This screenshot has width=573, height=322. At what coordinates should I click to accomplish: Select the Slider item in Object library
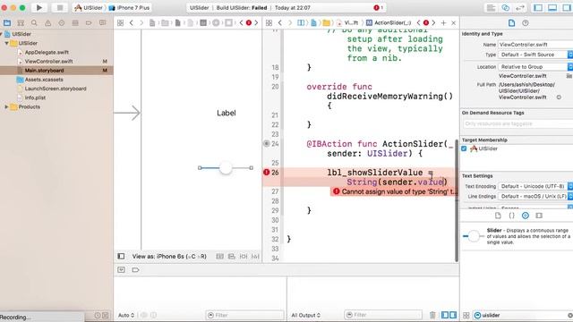pos(516,236)
